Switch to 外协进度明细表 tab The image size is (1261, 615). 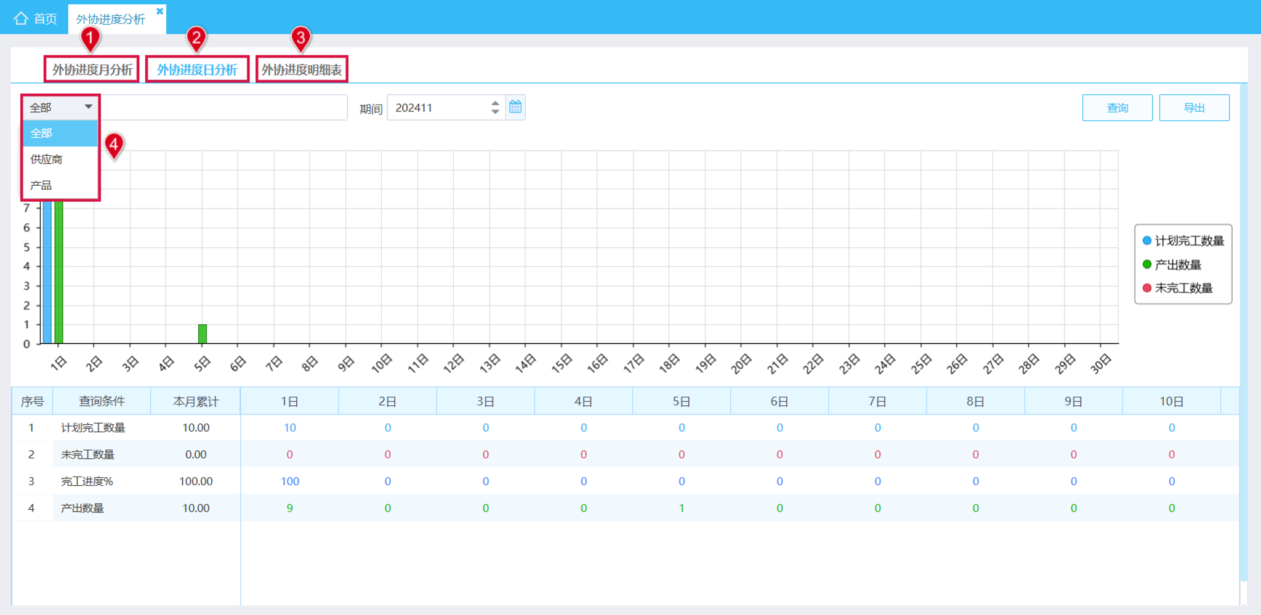pos(302,69)
